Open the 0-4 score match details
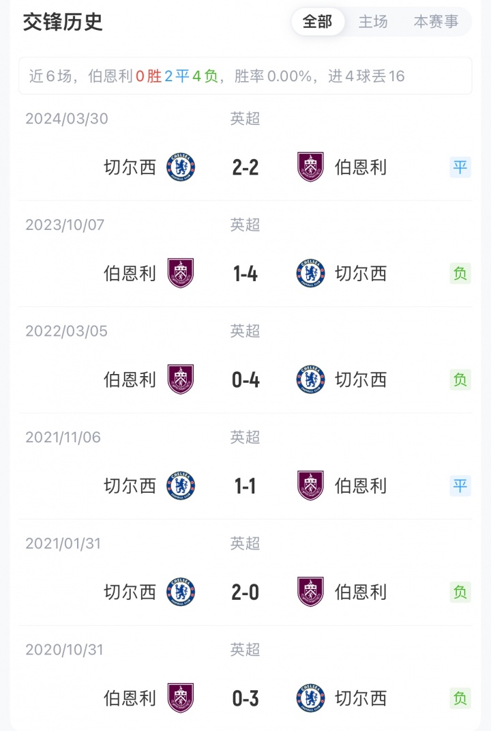491x731 pixels. pos(245,379)
